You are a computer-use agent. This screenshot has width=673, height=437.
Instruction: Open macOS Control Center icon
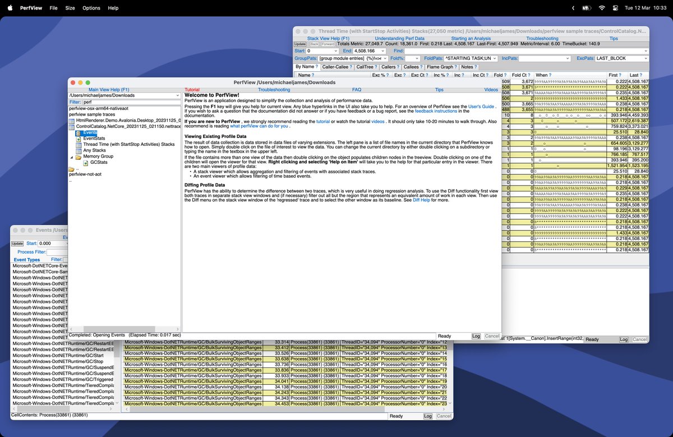[x=615, y=8]
